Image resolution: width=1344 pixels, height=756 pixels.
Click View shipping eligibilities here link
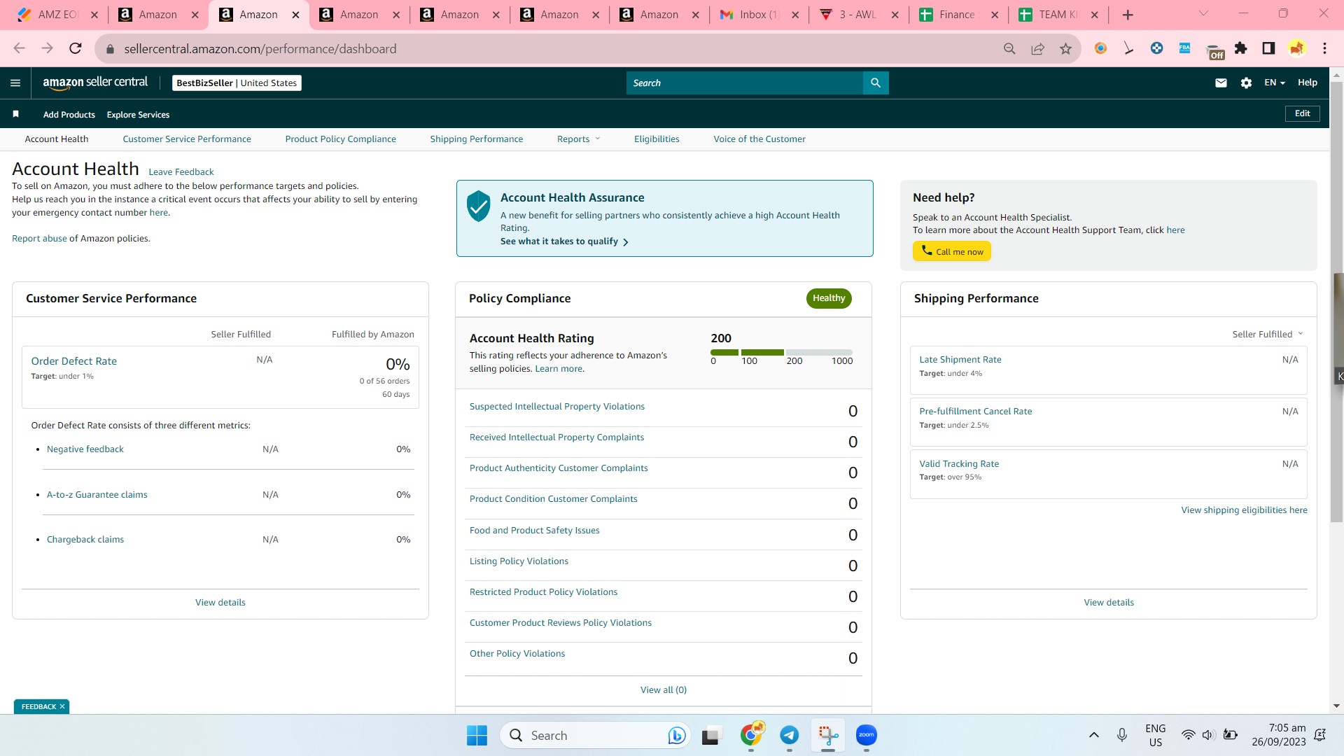click(1245, 510)
